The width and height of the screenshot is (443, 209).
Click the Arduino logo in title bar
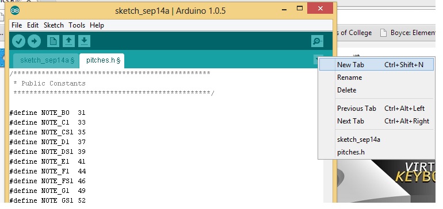(x=15, y=11)
